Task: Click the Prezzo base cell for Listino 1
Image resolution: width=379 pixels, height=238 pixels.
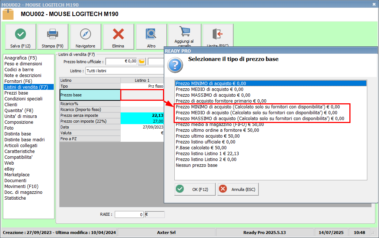Action: 142,95
